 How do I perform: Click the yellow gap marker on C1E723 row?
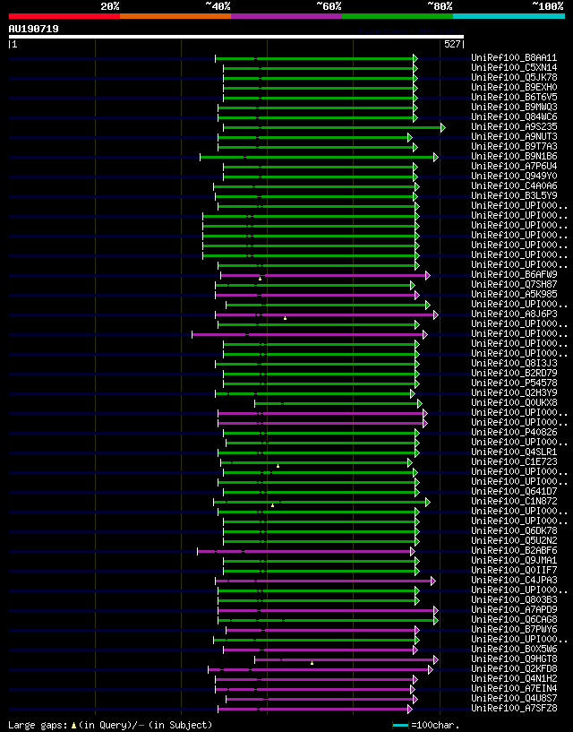(x=278, y=466)
